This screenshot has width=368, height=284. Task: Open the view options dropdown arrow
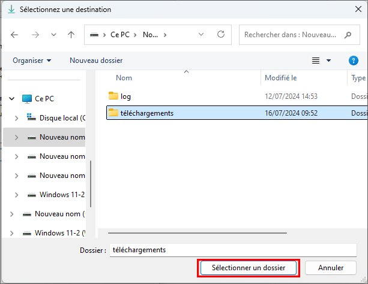tap(328, 61)
